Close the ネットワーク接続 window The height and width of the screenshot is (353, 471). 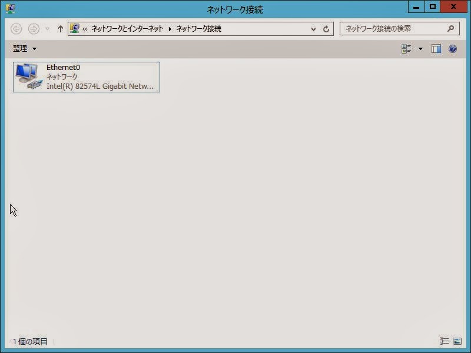pyautogui.click(x=453, y=6)
